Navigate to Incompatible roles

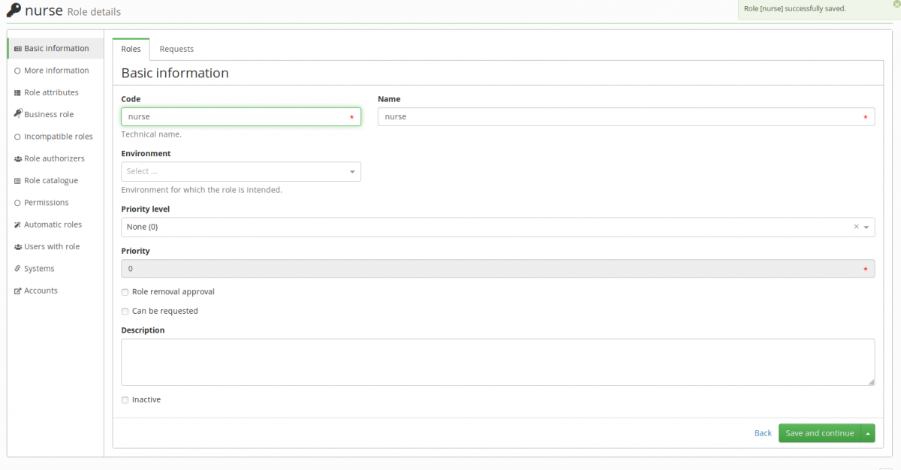tap(56, 137)
